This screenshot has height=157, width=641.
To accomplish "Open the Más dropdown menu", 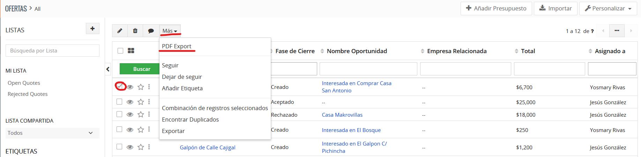I will tap(170, 31).
